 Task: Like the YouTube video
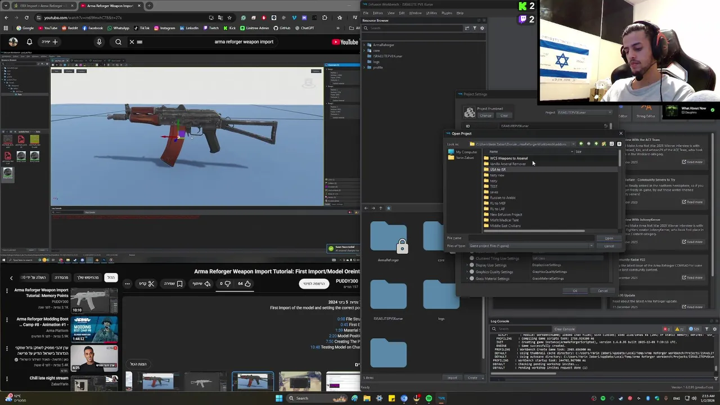click(244, 283)
